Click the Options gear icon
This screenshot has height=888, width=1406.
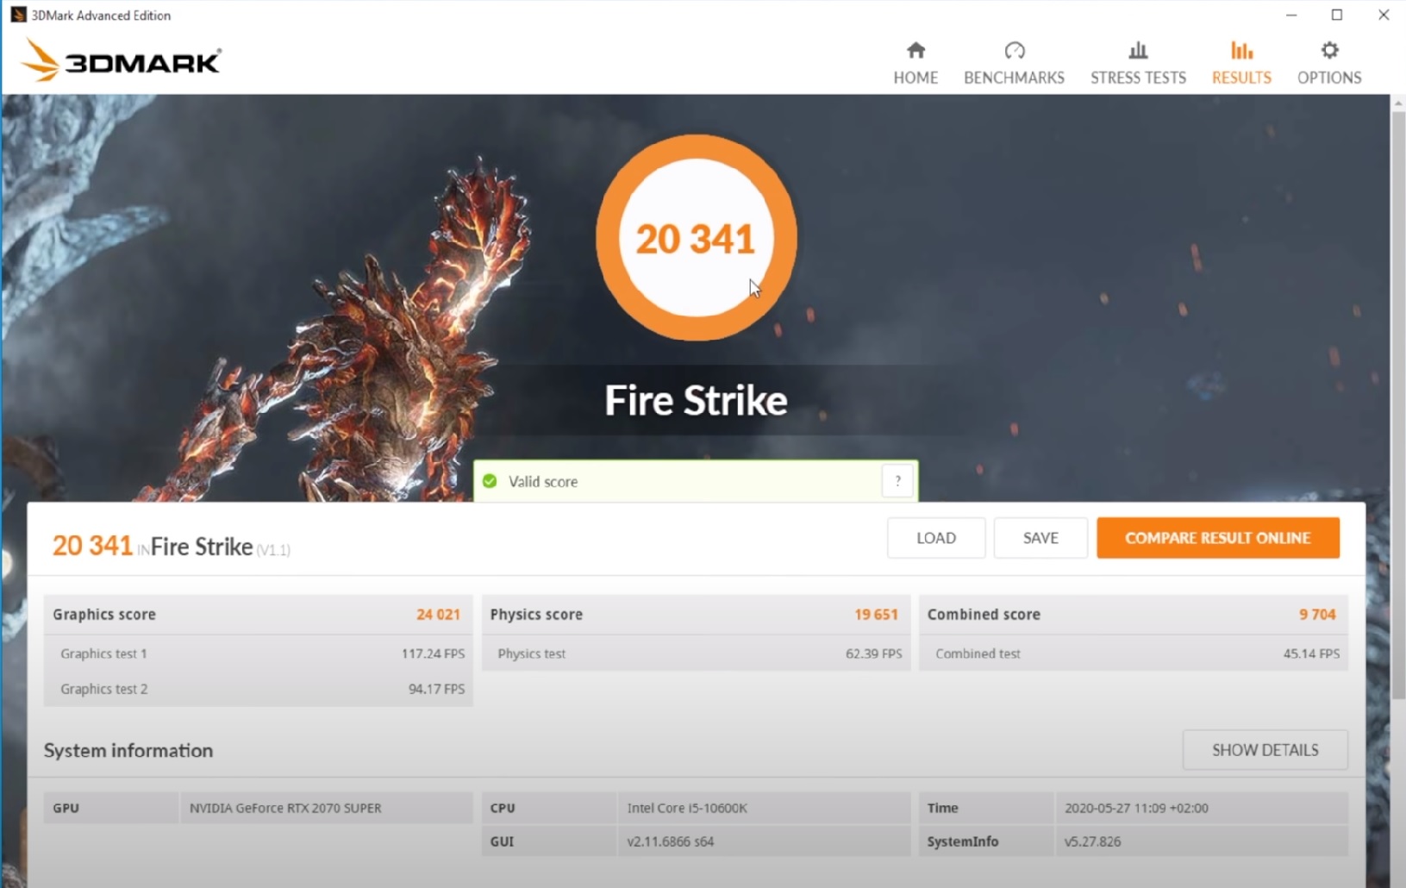pos(1329,50)
